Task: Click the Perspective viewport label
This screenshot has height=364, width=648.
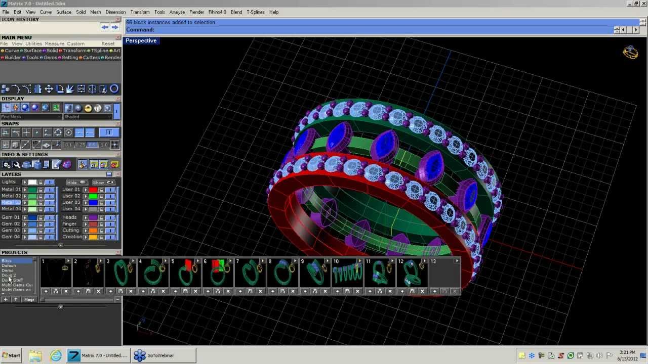Action: click(x=141, y=40)
